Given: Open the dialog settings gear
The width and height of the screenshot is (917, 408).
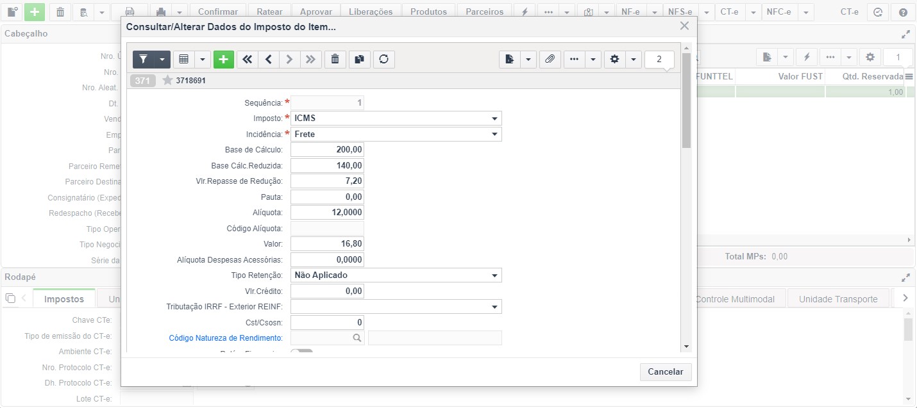Looking at the screenshot, I should coord(615,59).
